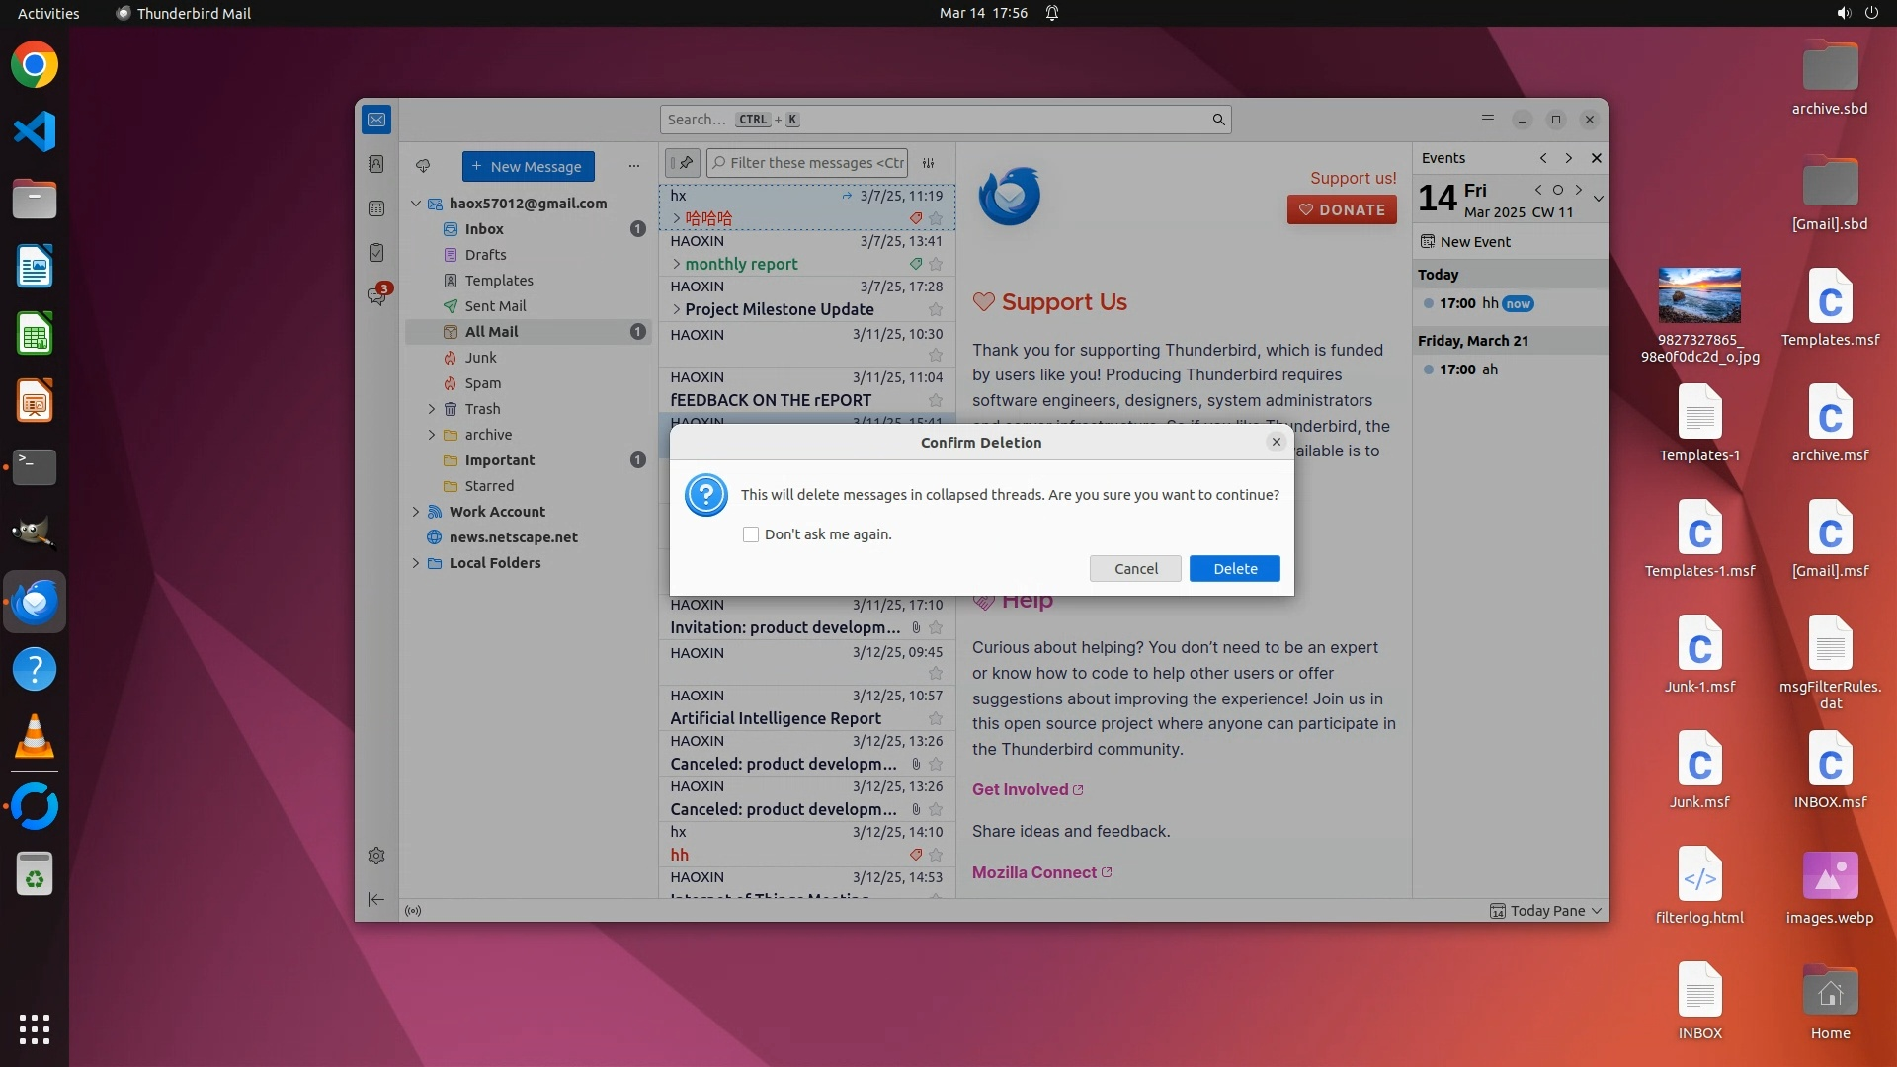The image size is (1897, 1067).
Task: Confirm with the Delete button
Action: pos(1234,569)
